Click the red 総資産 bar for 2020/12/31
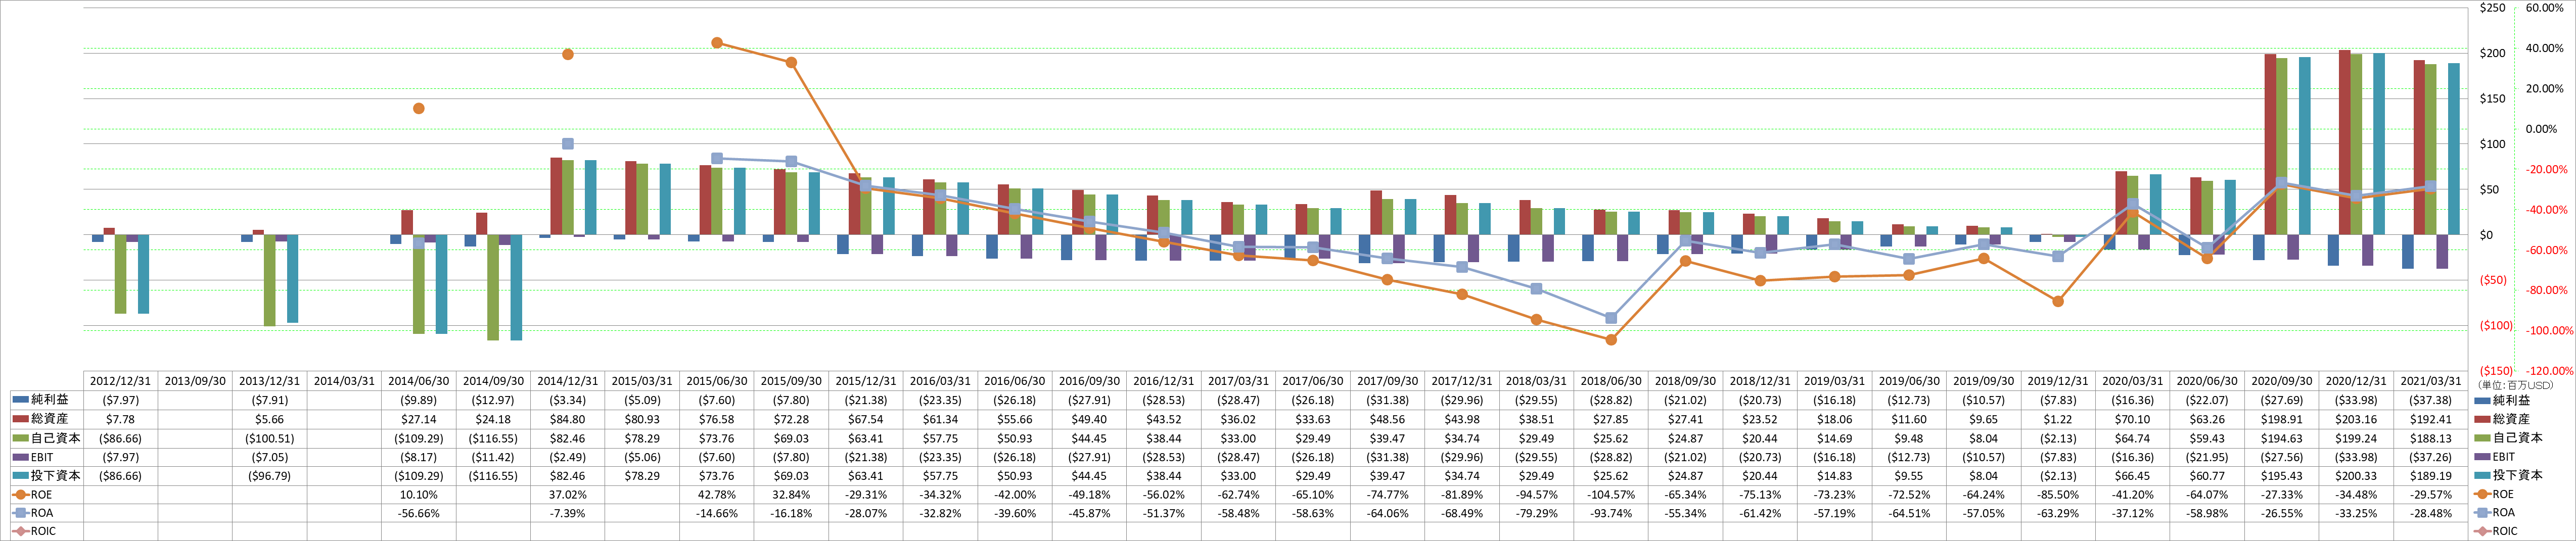2576x541 pixels. point(2344,142)
